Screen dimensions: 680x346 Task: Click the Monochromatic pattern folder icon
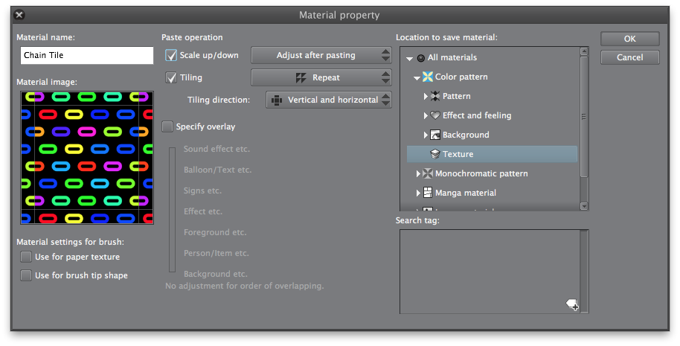(x=428, y=173)
